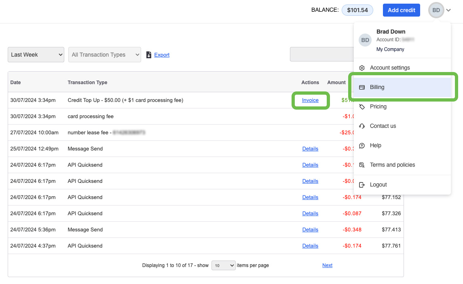The width and height of the screenshot is (463, 284).
Task: Click the Contact us headset icon
Action: point(362,126)
